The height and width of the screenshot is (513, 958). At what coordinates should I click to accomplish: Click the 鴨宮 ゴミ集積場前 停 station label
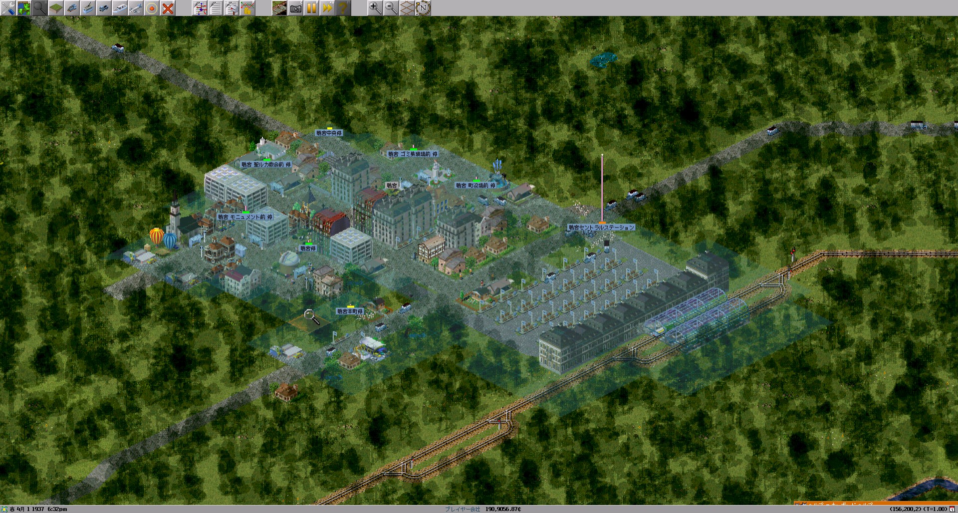pos(413,154)
